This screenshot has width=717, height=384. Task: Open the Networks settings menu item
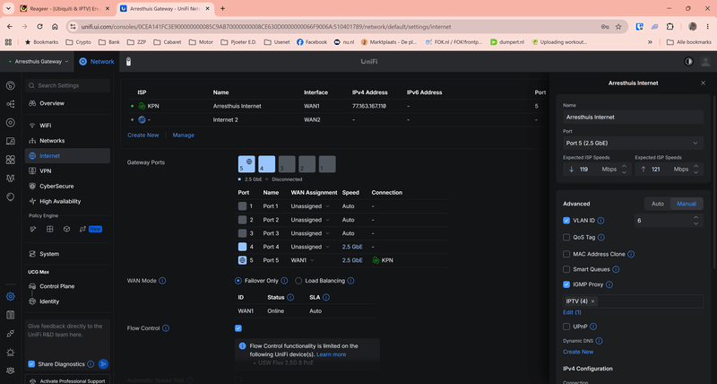67,141
